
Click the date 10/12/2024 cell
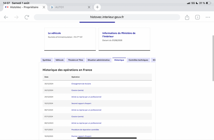(49, 103)
